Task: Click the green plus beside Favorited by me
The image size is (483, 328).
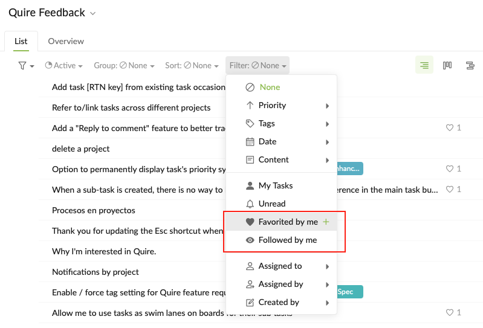Action: pos(326,222)
